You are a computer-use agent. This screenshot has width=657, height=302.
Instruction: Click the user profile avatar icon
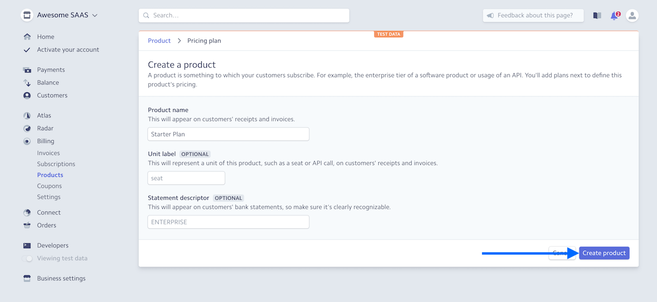click(632, 15)
